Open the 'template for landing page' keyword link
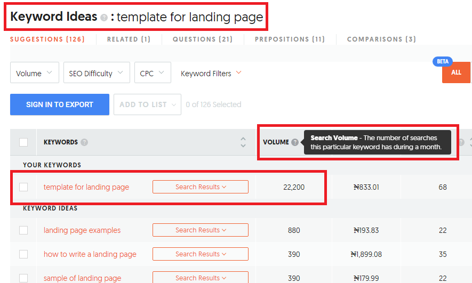Screen dimensions: 472x283 coord(86,187)
